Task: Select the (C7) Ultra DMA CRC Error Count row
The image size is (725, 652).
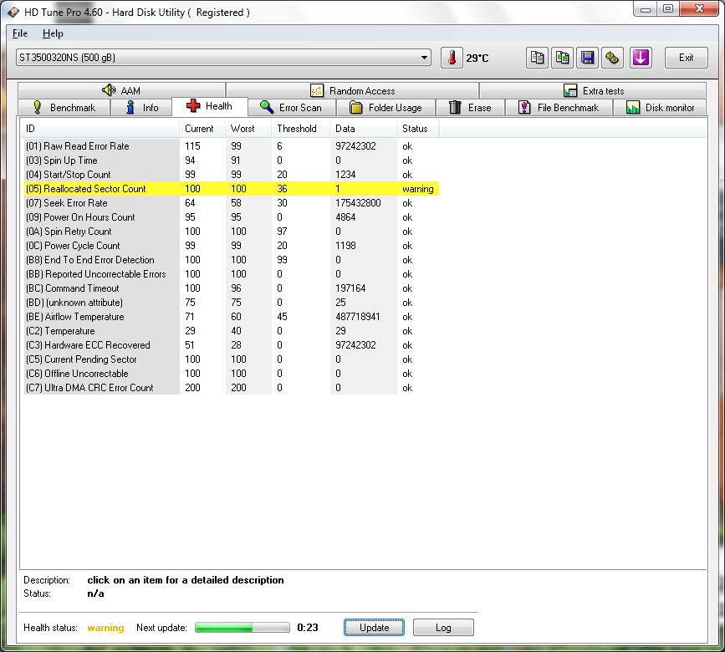Action: [231, 388]
